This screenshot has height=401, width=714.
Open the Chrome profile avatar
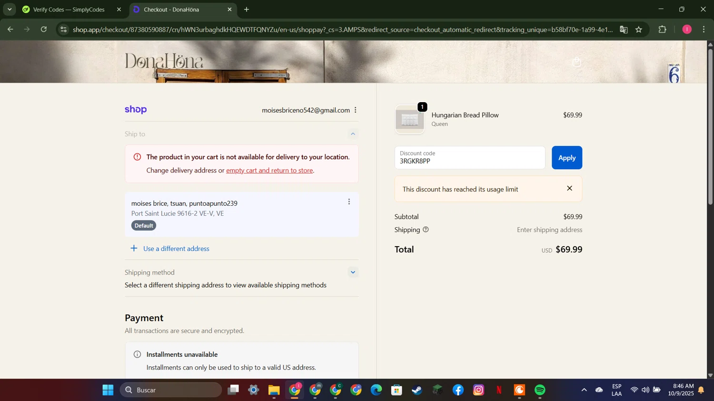tap(687, 29)
